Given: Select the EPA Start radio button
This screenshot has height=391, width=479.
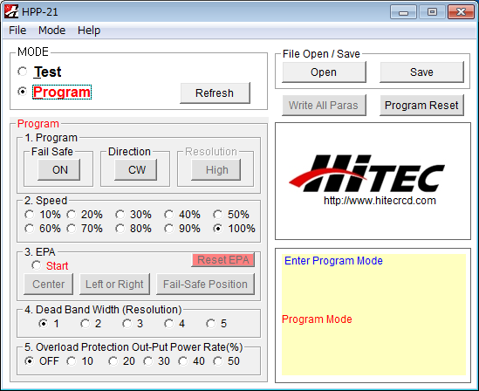Looking at the screenshot, I should click(x=37, y=265).
